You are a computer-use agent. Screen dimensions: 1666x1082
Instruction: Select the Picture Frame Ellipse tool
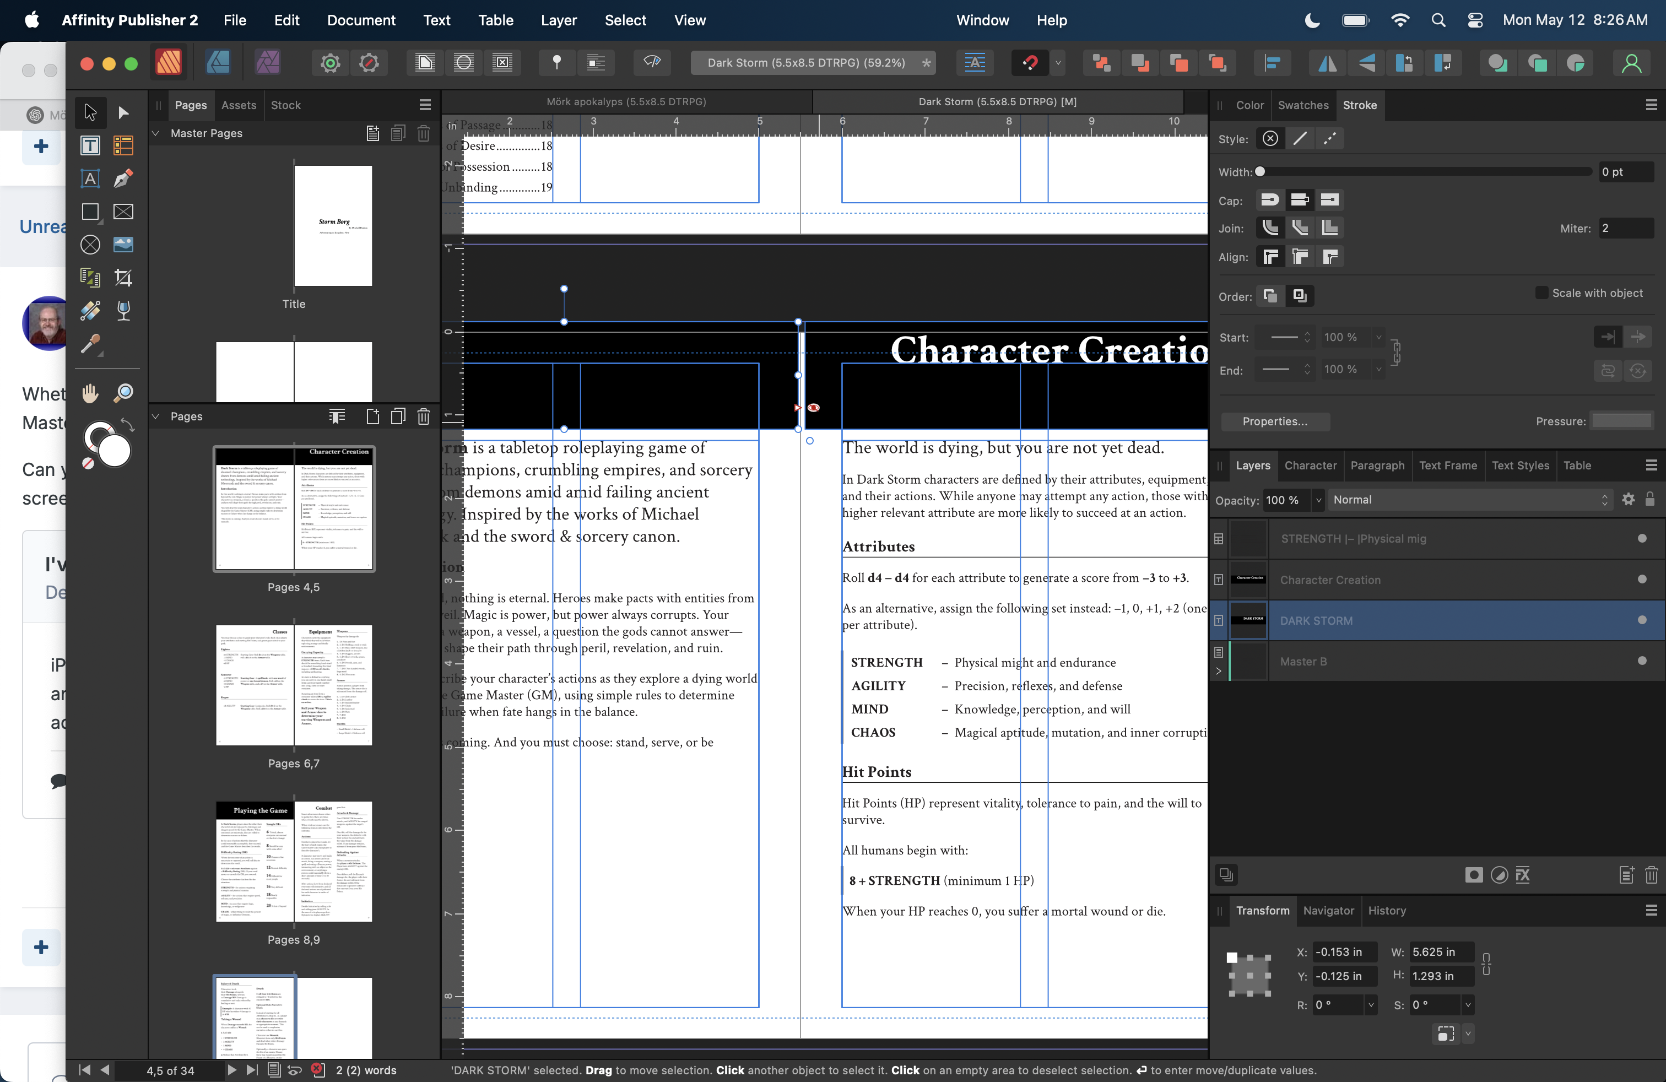[90, 244]
